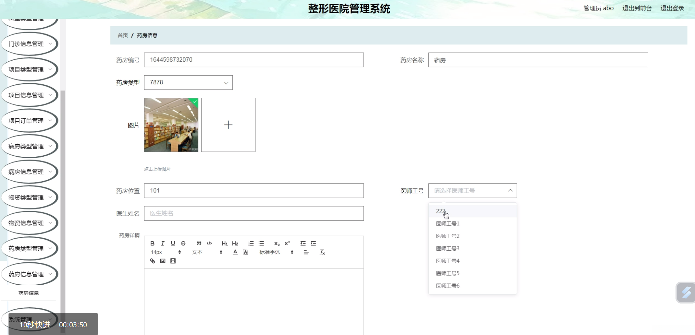
Task: Apply ordered list formatting
Action: pyautogui.click(x=251, y=243)
